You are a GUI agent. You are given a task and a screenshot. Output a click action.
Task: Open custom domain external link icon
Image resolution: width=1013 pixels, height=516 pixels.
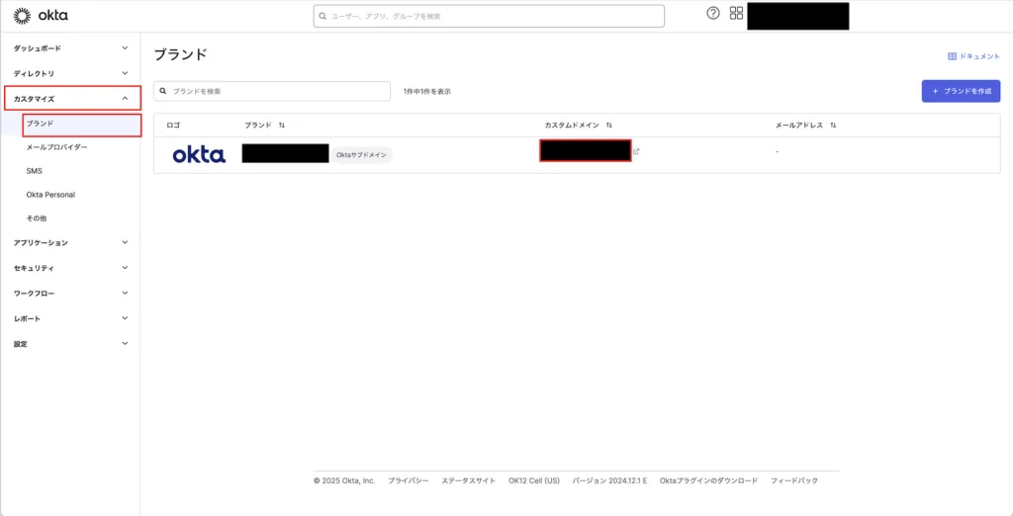[x=636, y=152]
